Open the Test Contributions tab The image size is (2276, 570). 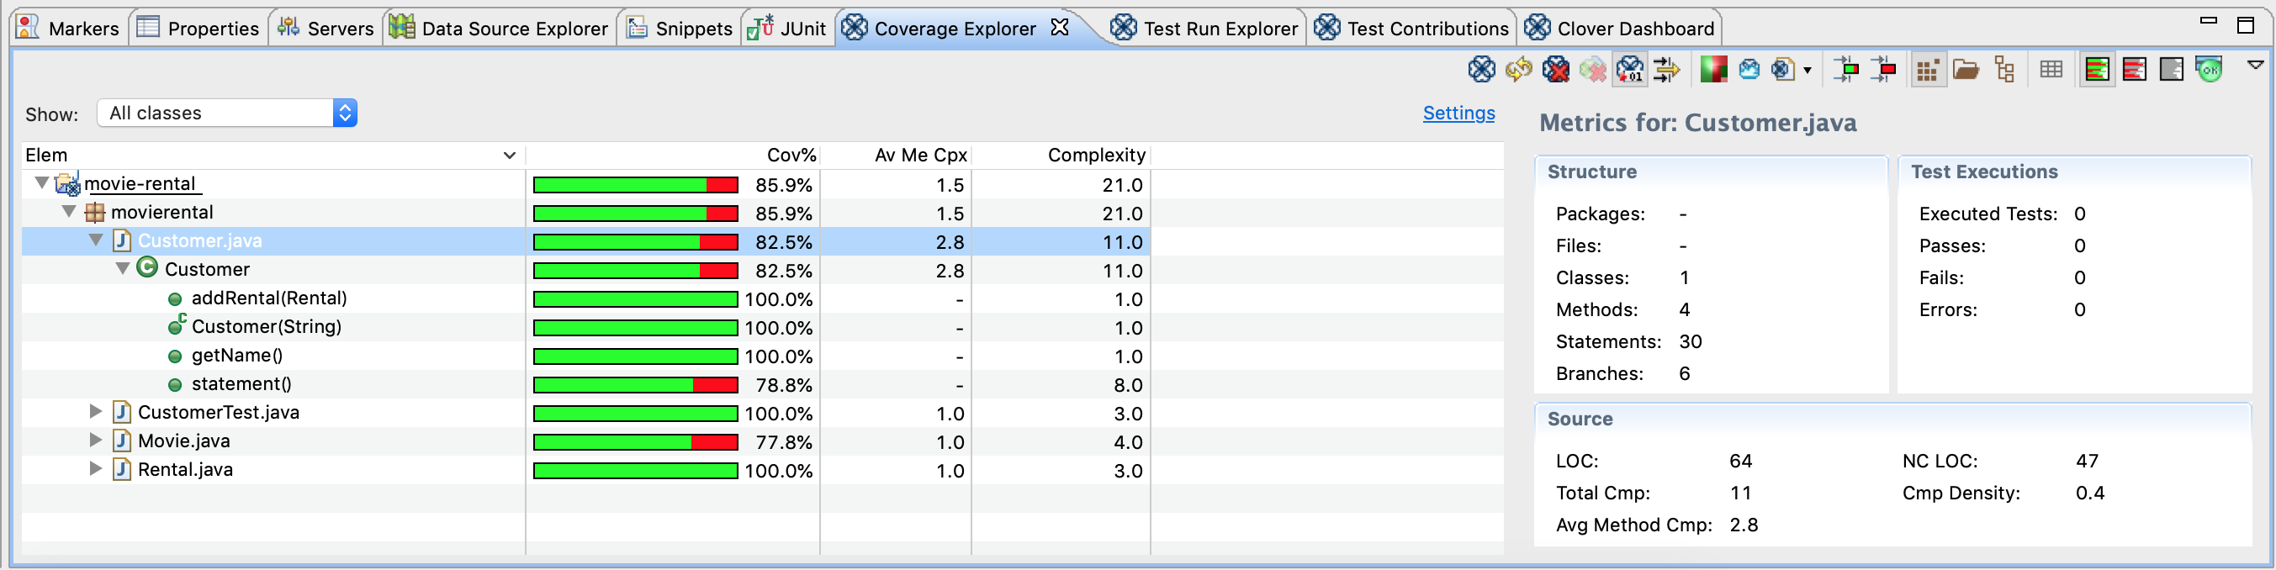pyautogui.click(x=1411, y=29)
